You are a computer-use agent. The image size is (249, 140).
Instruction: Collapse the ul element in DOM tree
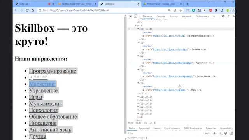pos(136,25)
